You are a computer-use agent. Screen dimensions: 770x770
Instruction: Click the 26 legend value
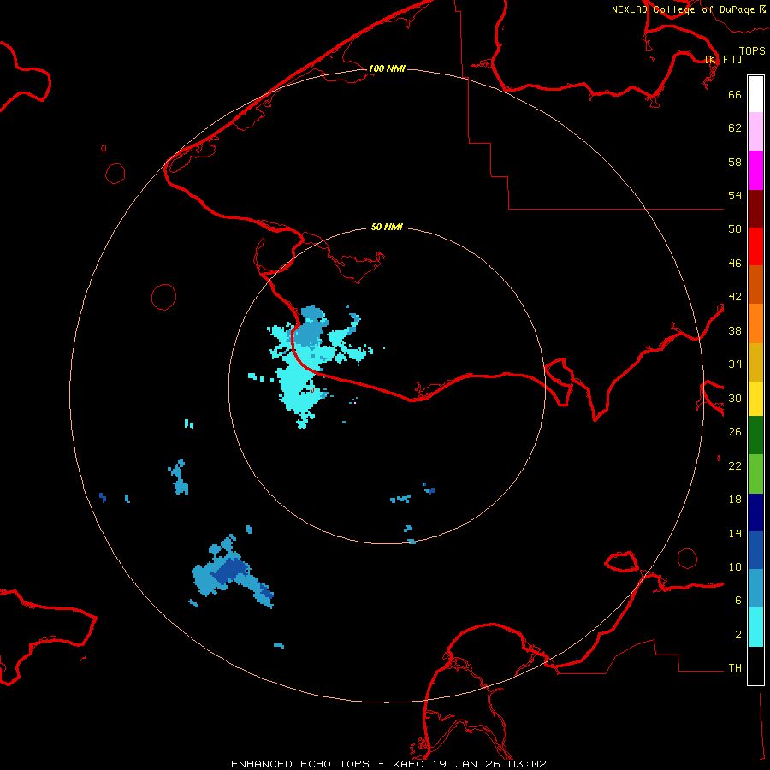pyautogui.click(x=735, y=432)
